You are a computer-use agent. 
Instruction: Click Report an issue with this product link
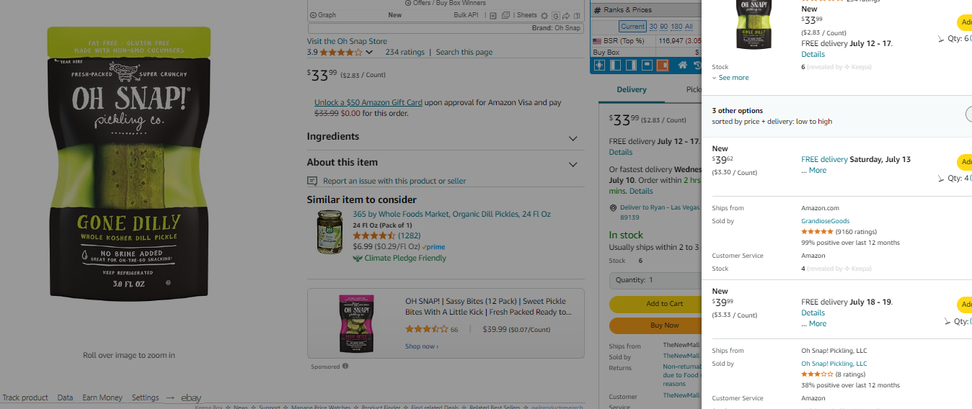coord(394,181)
